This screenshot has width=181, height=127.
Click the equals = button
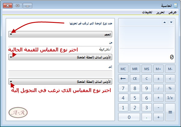(x=170, y=112)
